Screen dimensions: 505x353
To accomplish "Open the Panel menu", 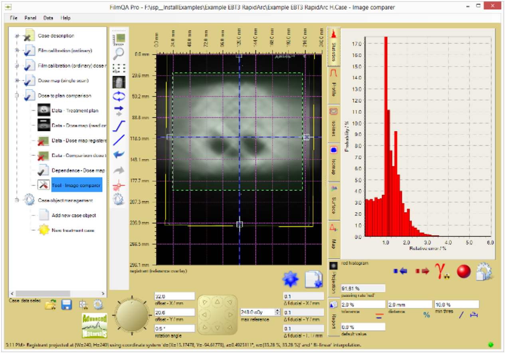I will (x=30, y=18).
